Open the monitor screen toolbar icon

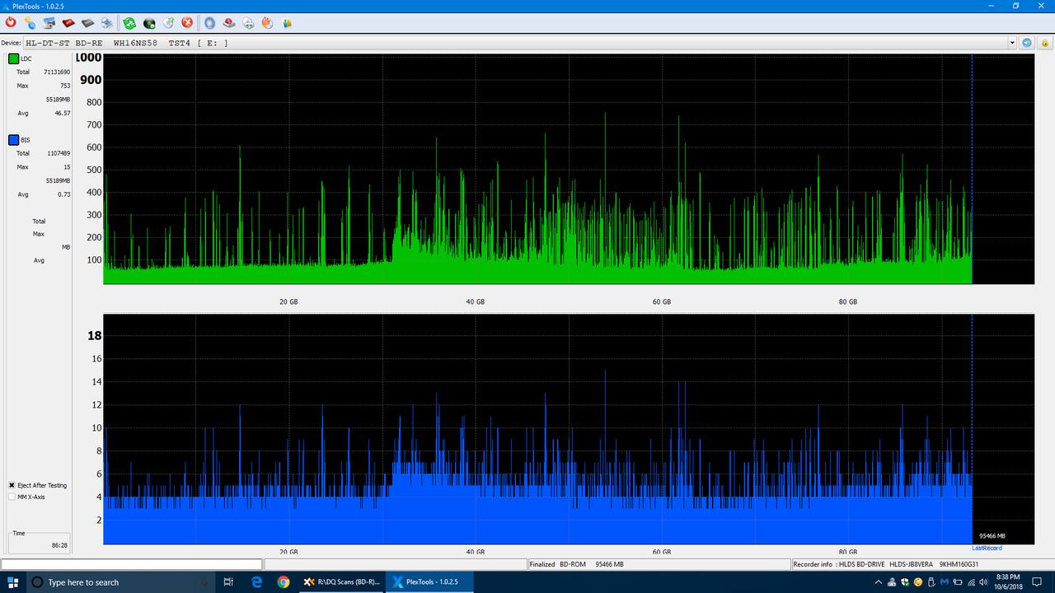49,23
